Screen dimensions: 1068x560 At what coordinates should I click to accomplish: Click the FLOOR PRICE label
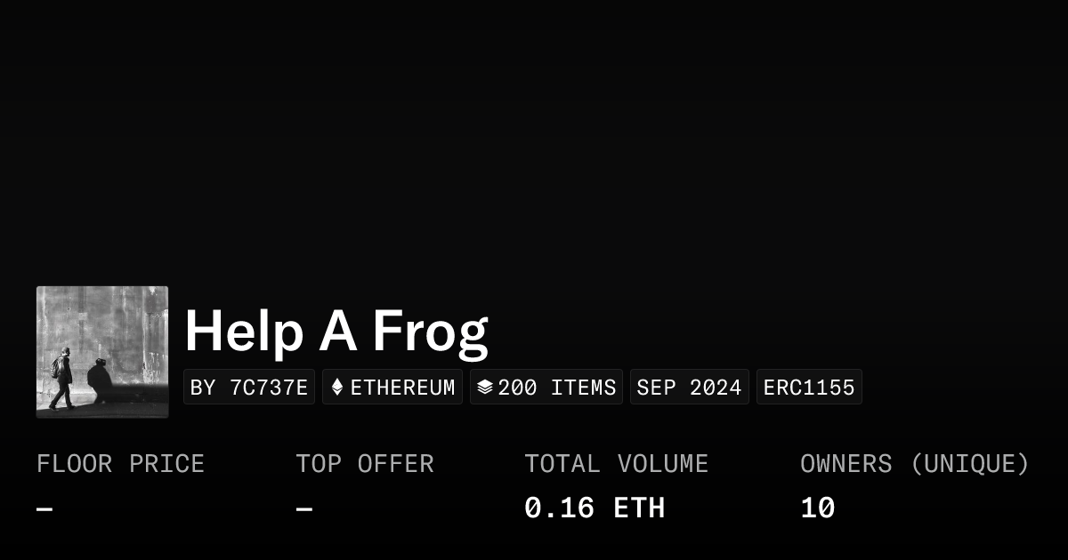(x=120, y=464)
